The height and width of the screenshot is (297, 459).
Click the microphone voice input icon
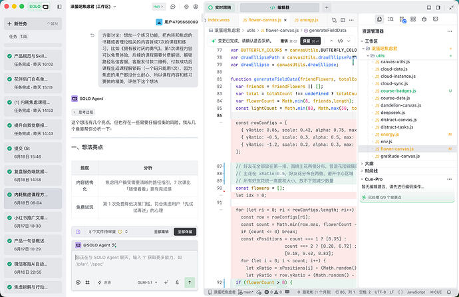click(x=177, y=282)
